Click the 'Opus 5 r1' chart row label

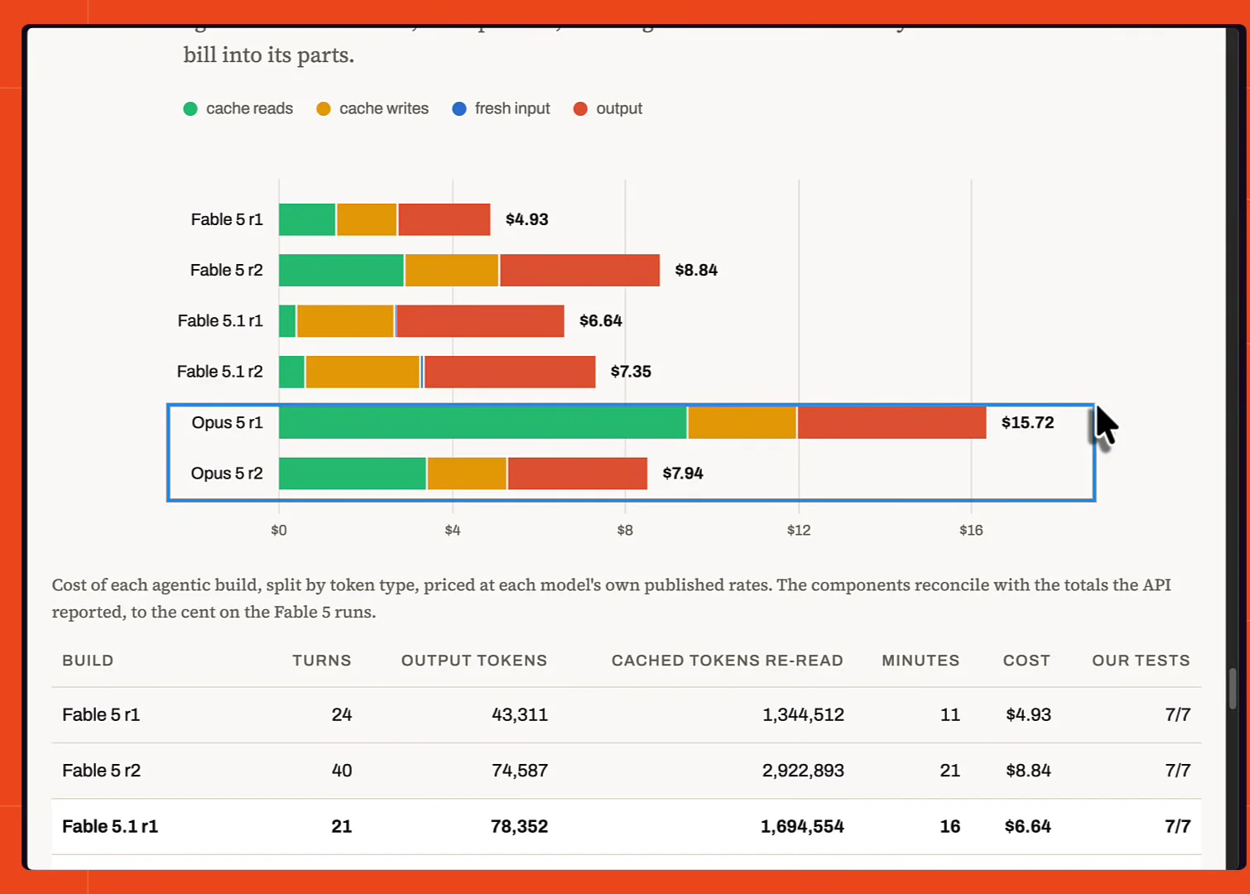pyautogui.click(x=227, y=422)
